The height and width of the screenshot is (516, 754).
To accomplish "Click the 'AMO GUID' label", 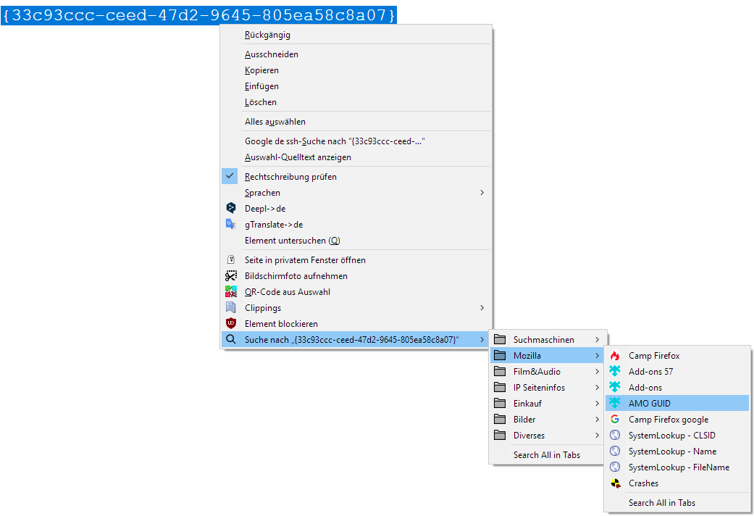I will pos(649,404).
